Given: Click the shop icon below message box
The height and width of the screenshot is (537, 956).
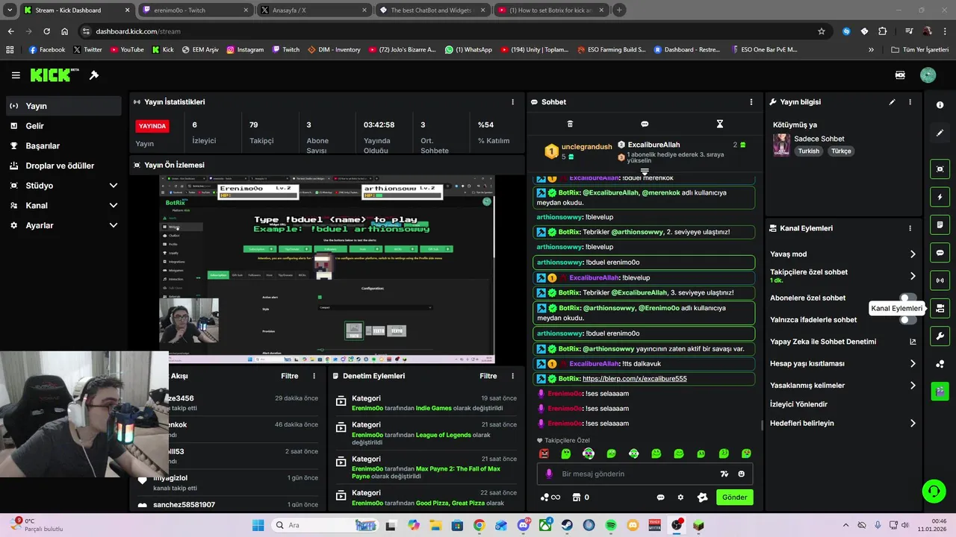Looking at the screenshot, I should (x=577, y=497).
